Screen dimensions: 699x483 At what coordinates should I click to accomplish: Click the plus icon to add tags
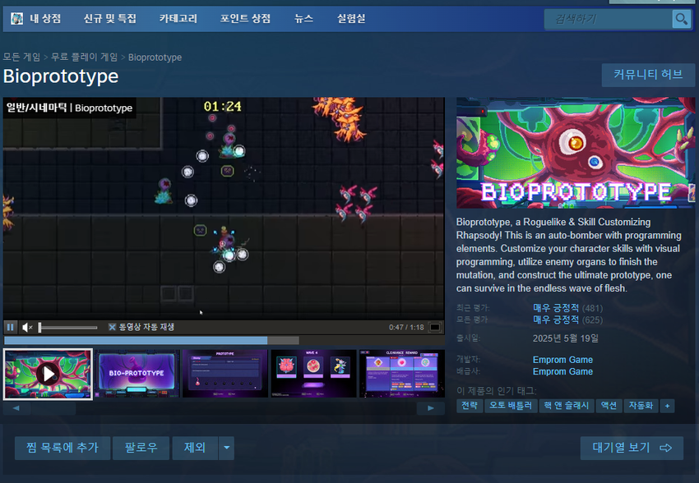click(668, 406)
